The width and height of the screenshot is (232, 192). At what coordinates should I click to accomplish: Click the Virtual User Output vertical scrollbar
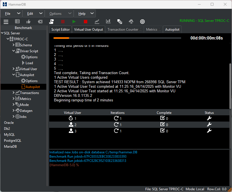pos(230,86)
